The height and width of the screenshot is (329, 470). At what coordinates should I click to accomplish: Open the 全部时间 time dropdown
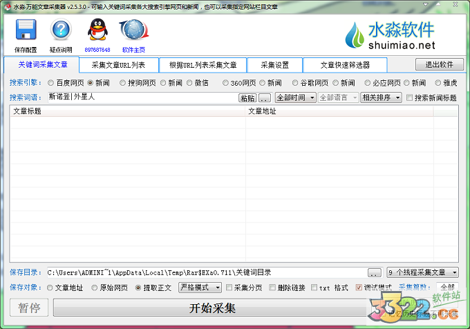(295, 97)
